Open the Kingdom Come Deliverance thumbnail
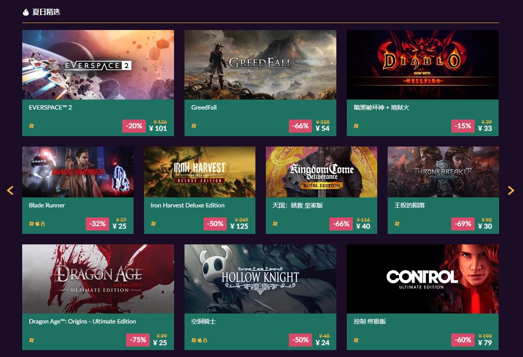 [322, 172]
